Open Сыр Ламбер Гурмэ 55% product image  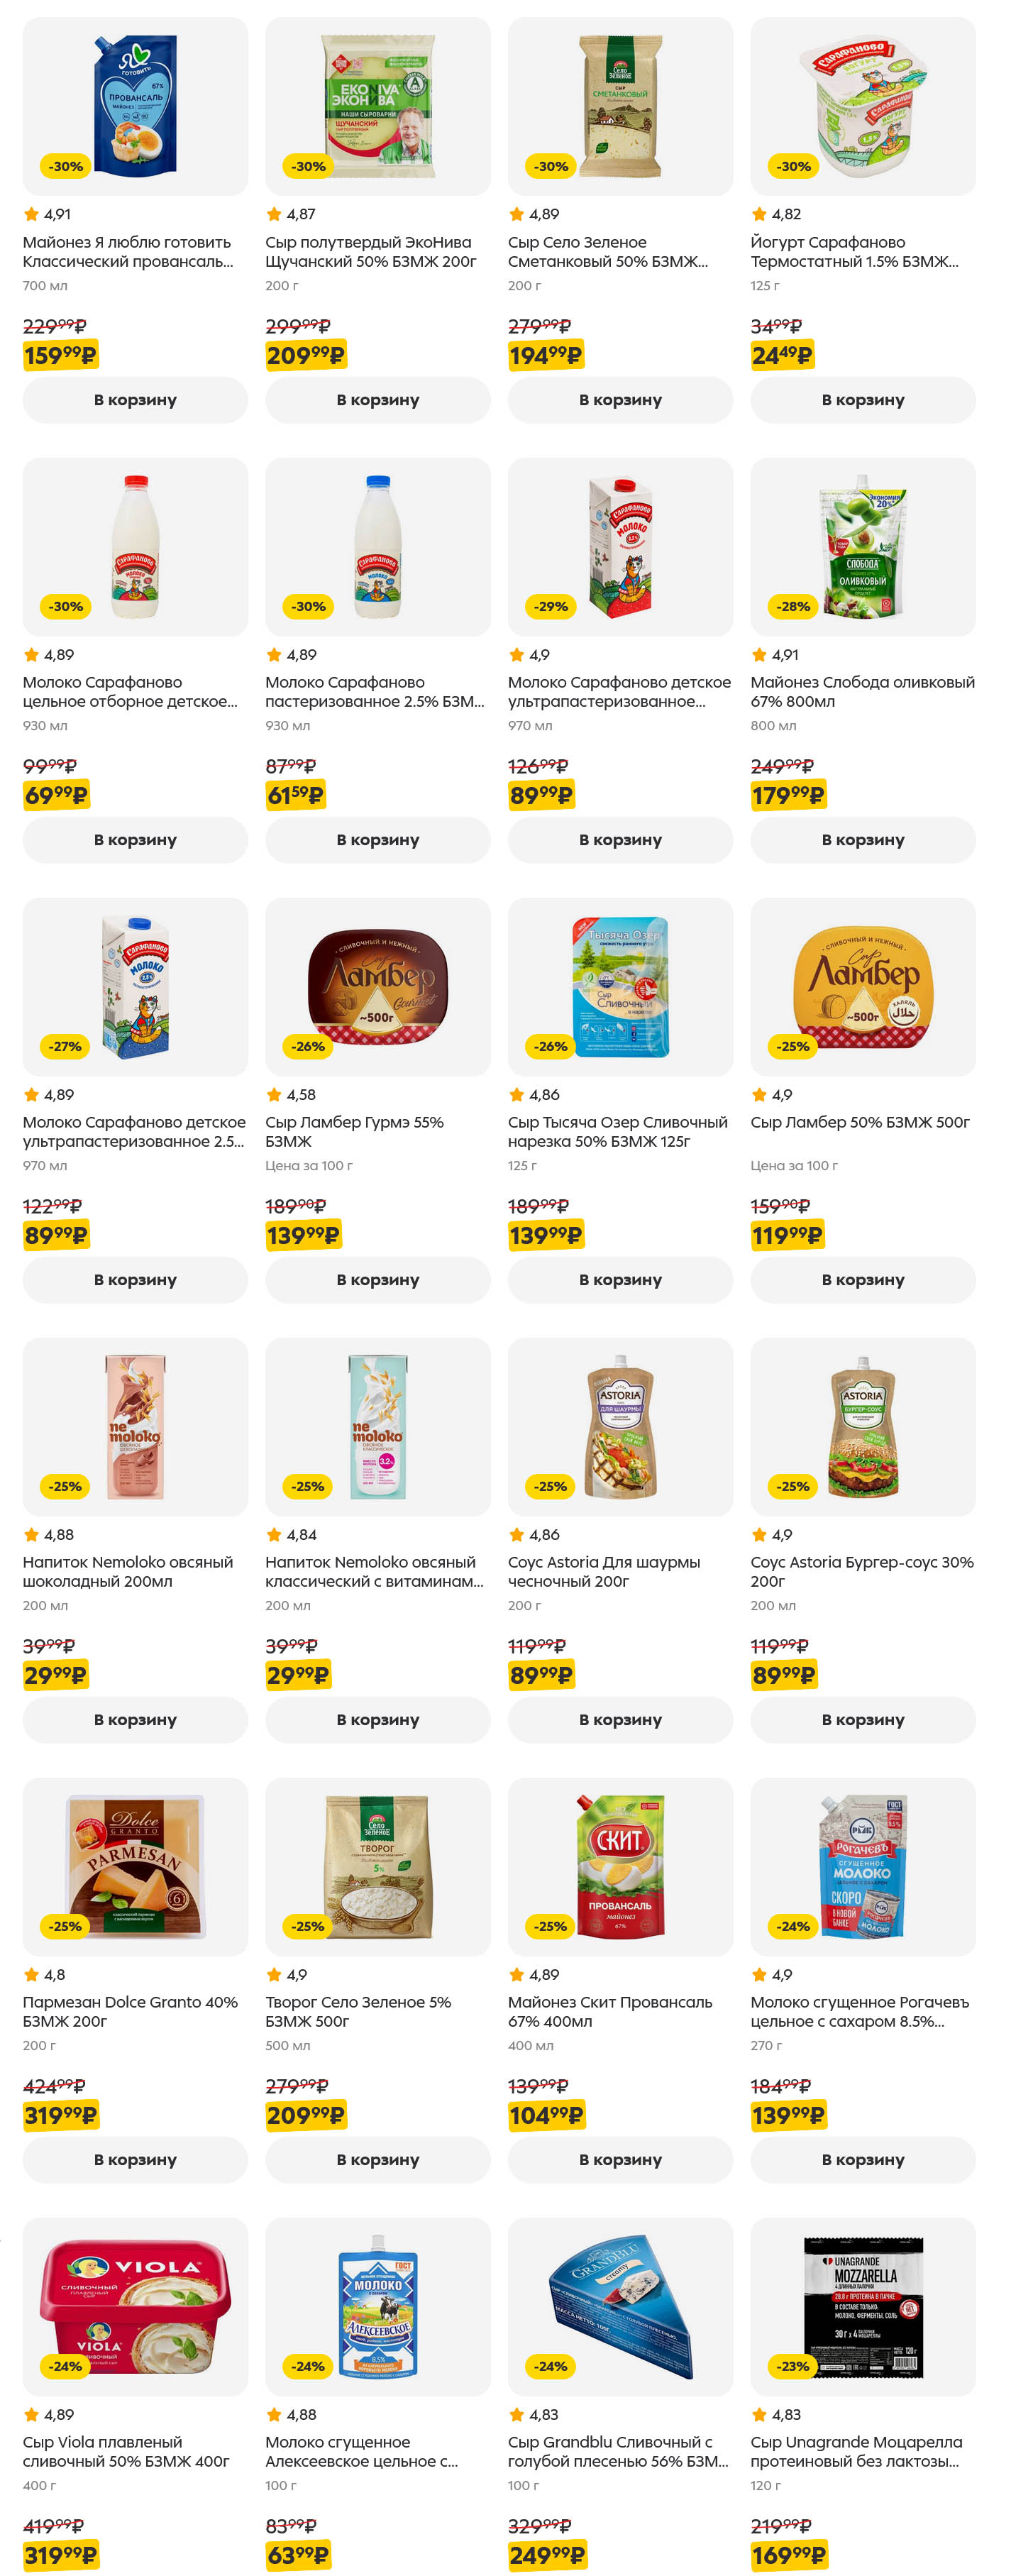point(377,986)
